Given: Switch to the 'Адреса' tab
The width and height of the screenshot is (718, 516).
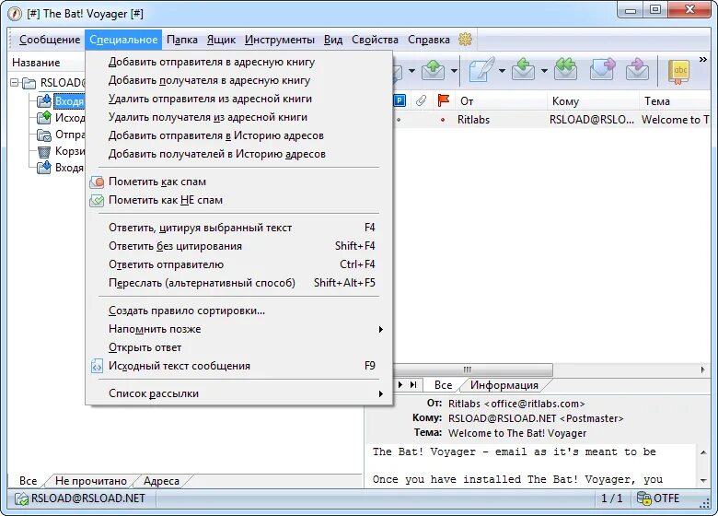Looking at the screenshot, I should (161, 481).
